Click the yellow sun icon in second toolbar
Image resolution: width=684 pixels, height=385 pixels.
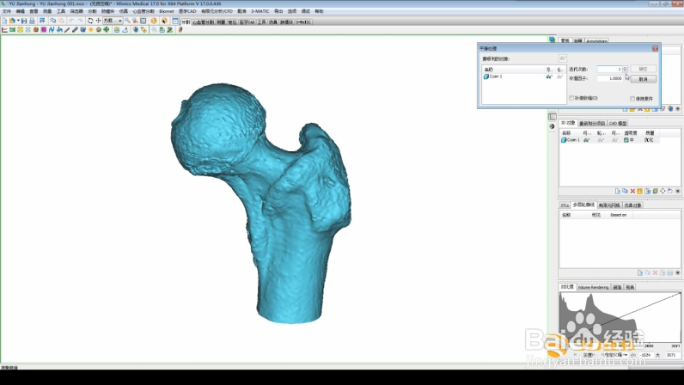(91, 30)
